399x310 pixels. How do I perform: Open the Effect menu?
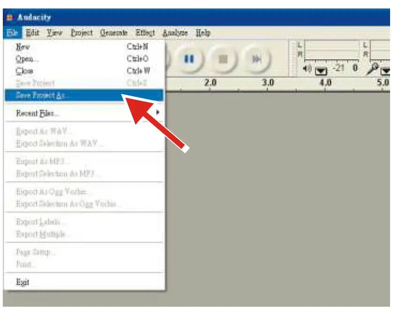pos(145,32)
